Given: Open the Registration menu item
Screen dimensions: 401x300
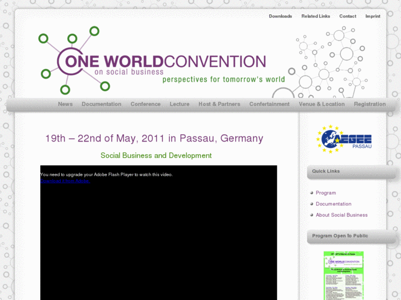Looking at the screenshot, I should coord(370,104).
